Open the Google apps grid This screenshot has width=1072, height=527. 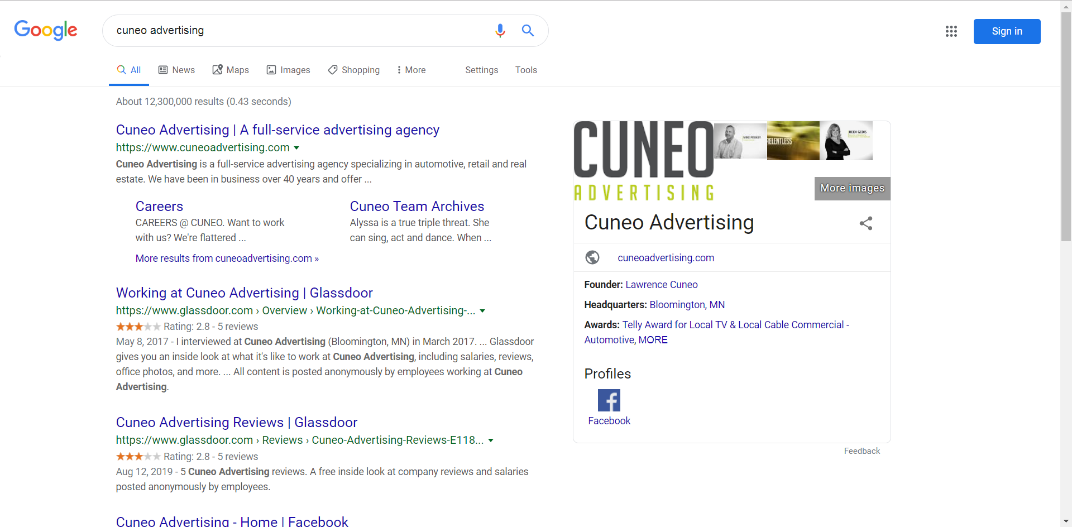(951, 31)
